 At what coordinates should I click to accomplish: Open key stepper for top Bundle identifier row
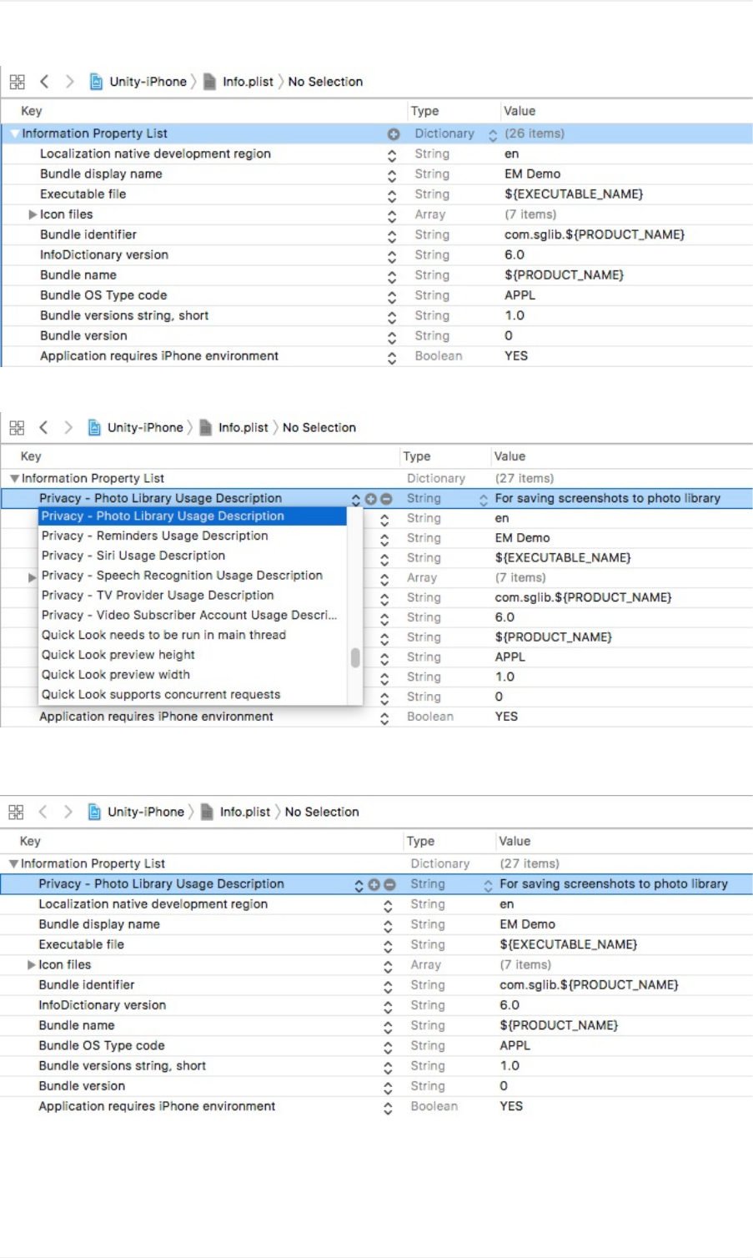pyautogui.click(x=392, y=236)
